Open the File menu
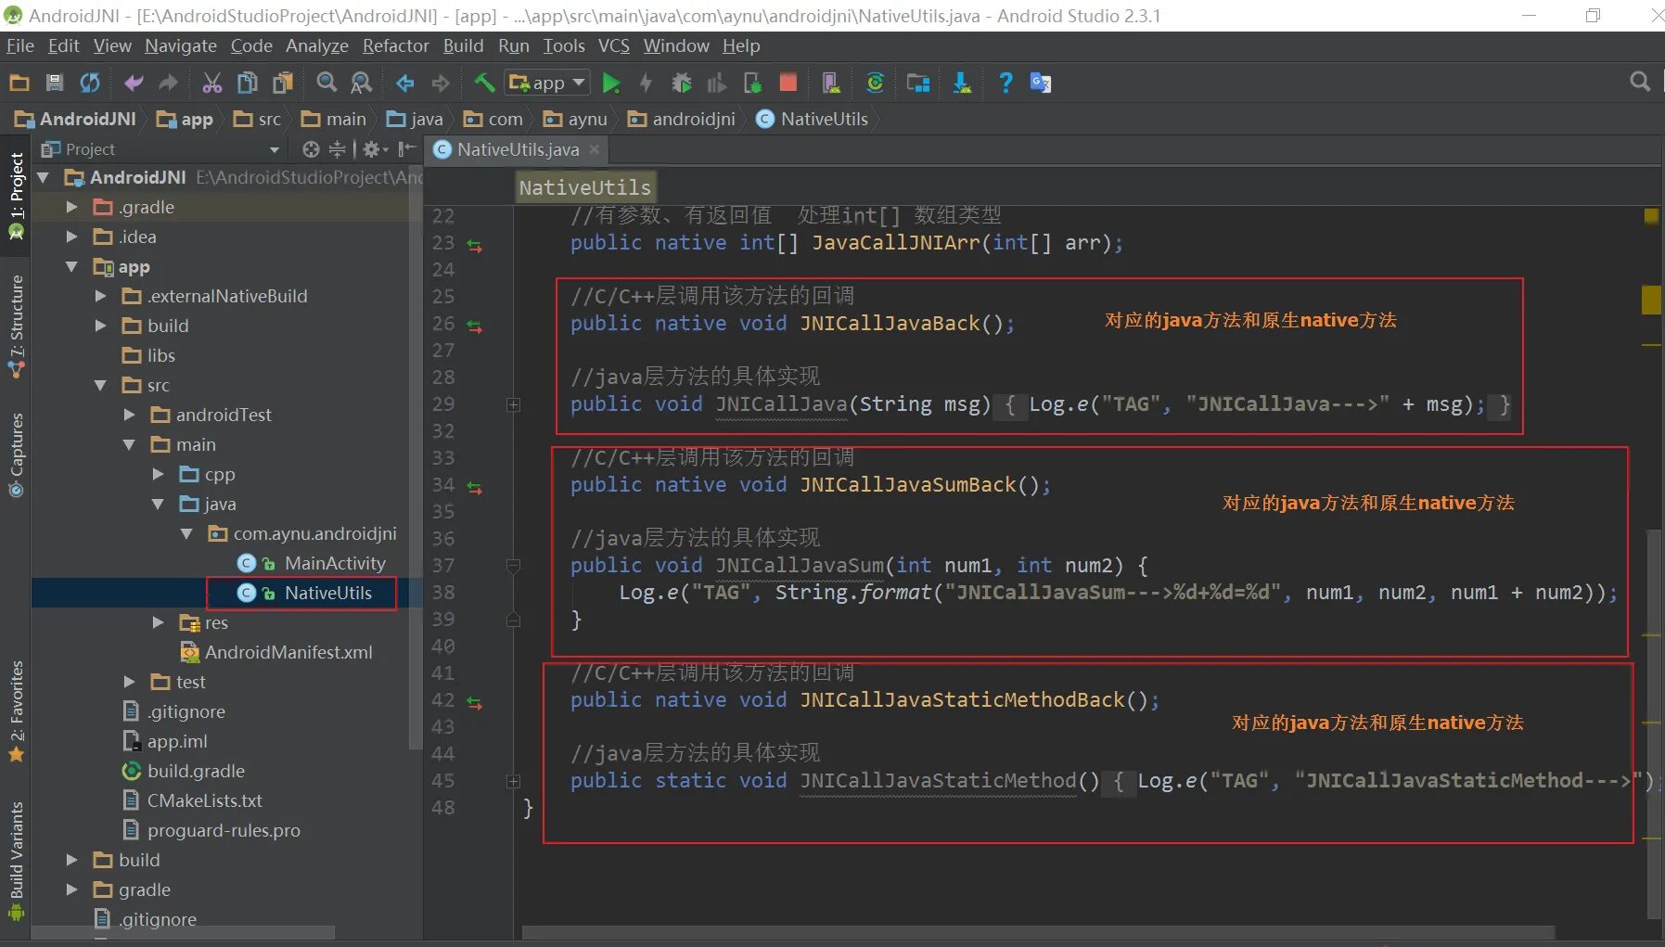Screen dimensions: 1665x947 20,45
